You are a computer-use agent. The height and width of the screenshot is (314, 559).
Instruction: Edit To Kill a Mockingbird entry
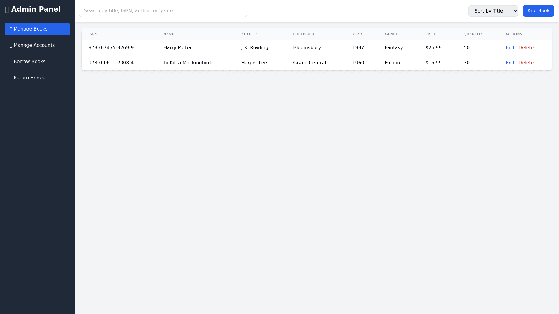pos(510,63)
